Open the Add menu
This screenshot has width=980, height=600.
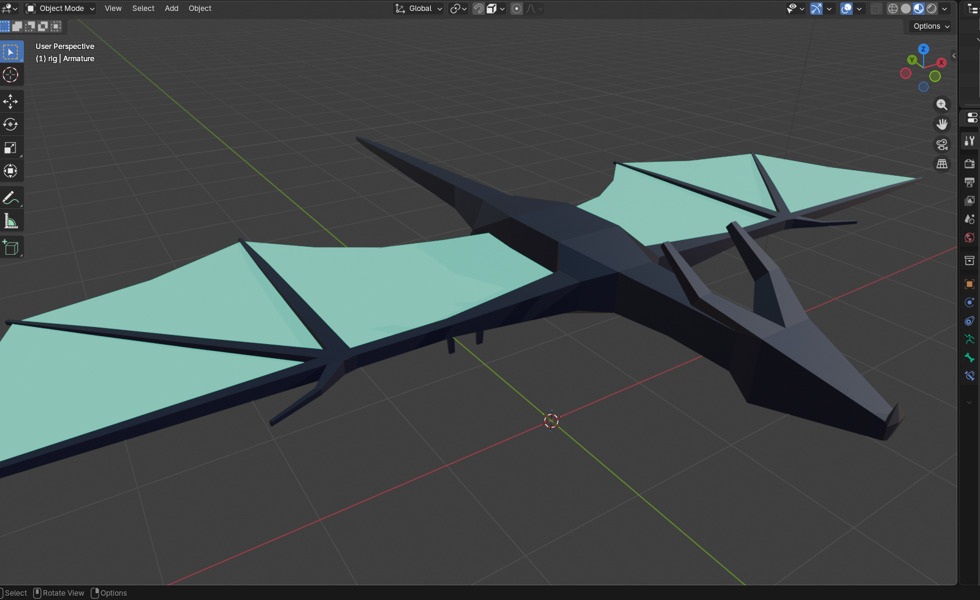tap(172, 9)
